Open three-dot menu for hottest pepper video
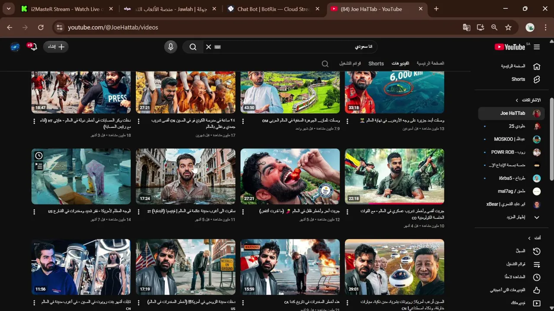 click(243, 212)
